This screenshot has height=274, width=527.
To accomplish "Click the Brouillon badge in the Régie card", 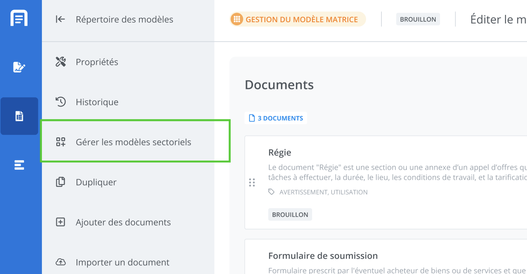I will 290,215.
